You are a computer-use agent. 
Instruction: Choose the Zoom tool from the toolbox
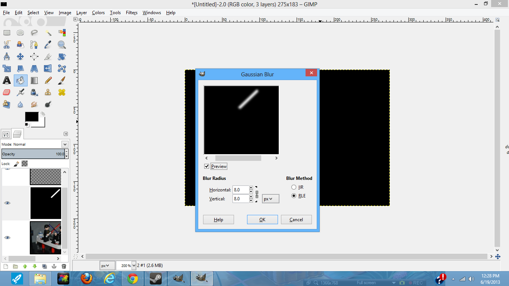click(x=61, y=45)
